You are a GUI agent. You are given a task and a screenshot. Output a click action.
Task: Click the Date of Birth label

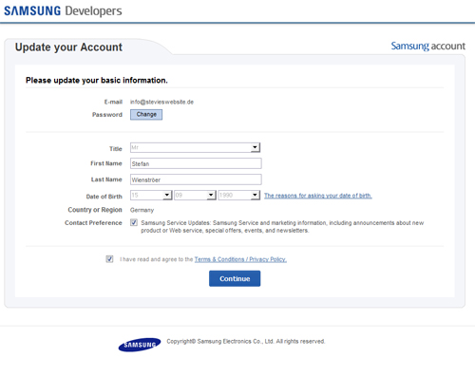coord(104,197)
